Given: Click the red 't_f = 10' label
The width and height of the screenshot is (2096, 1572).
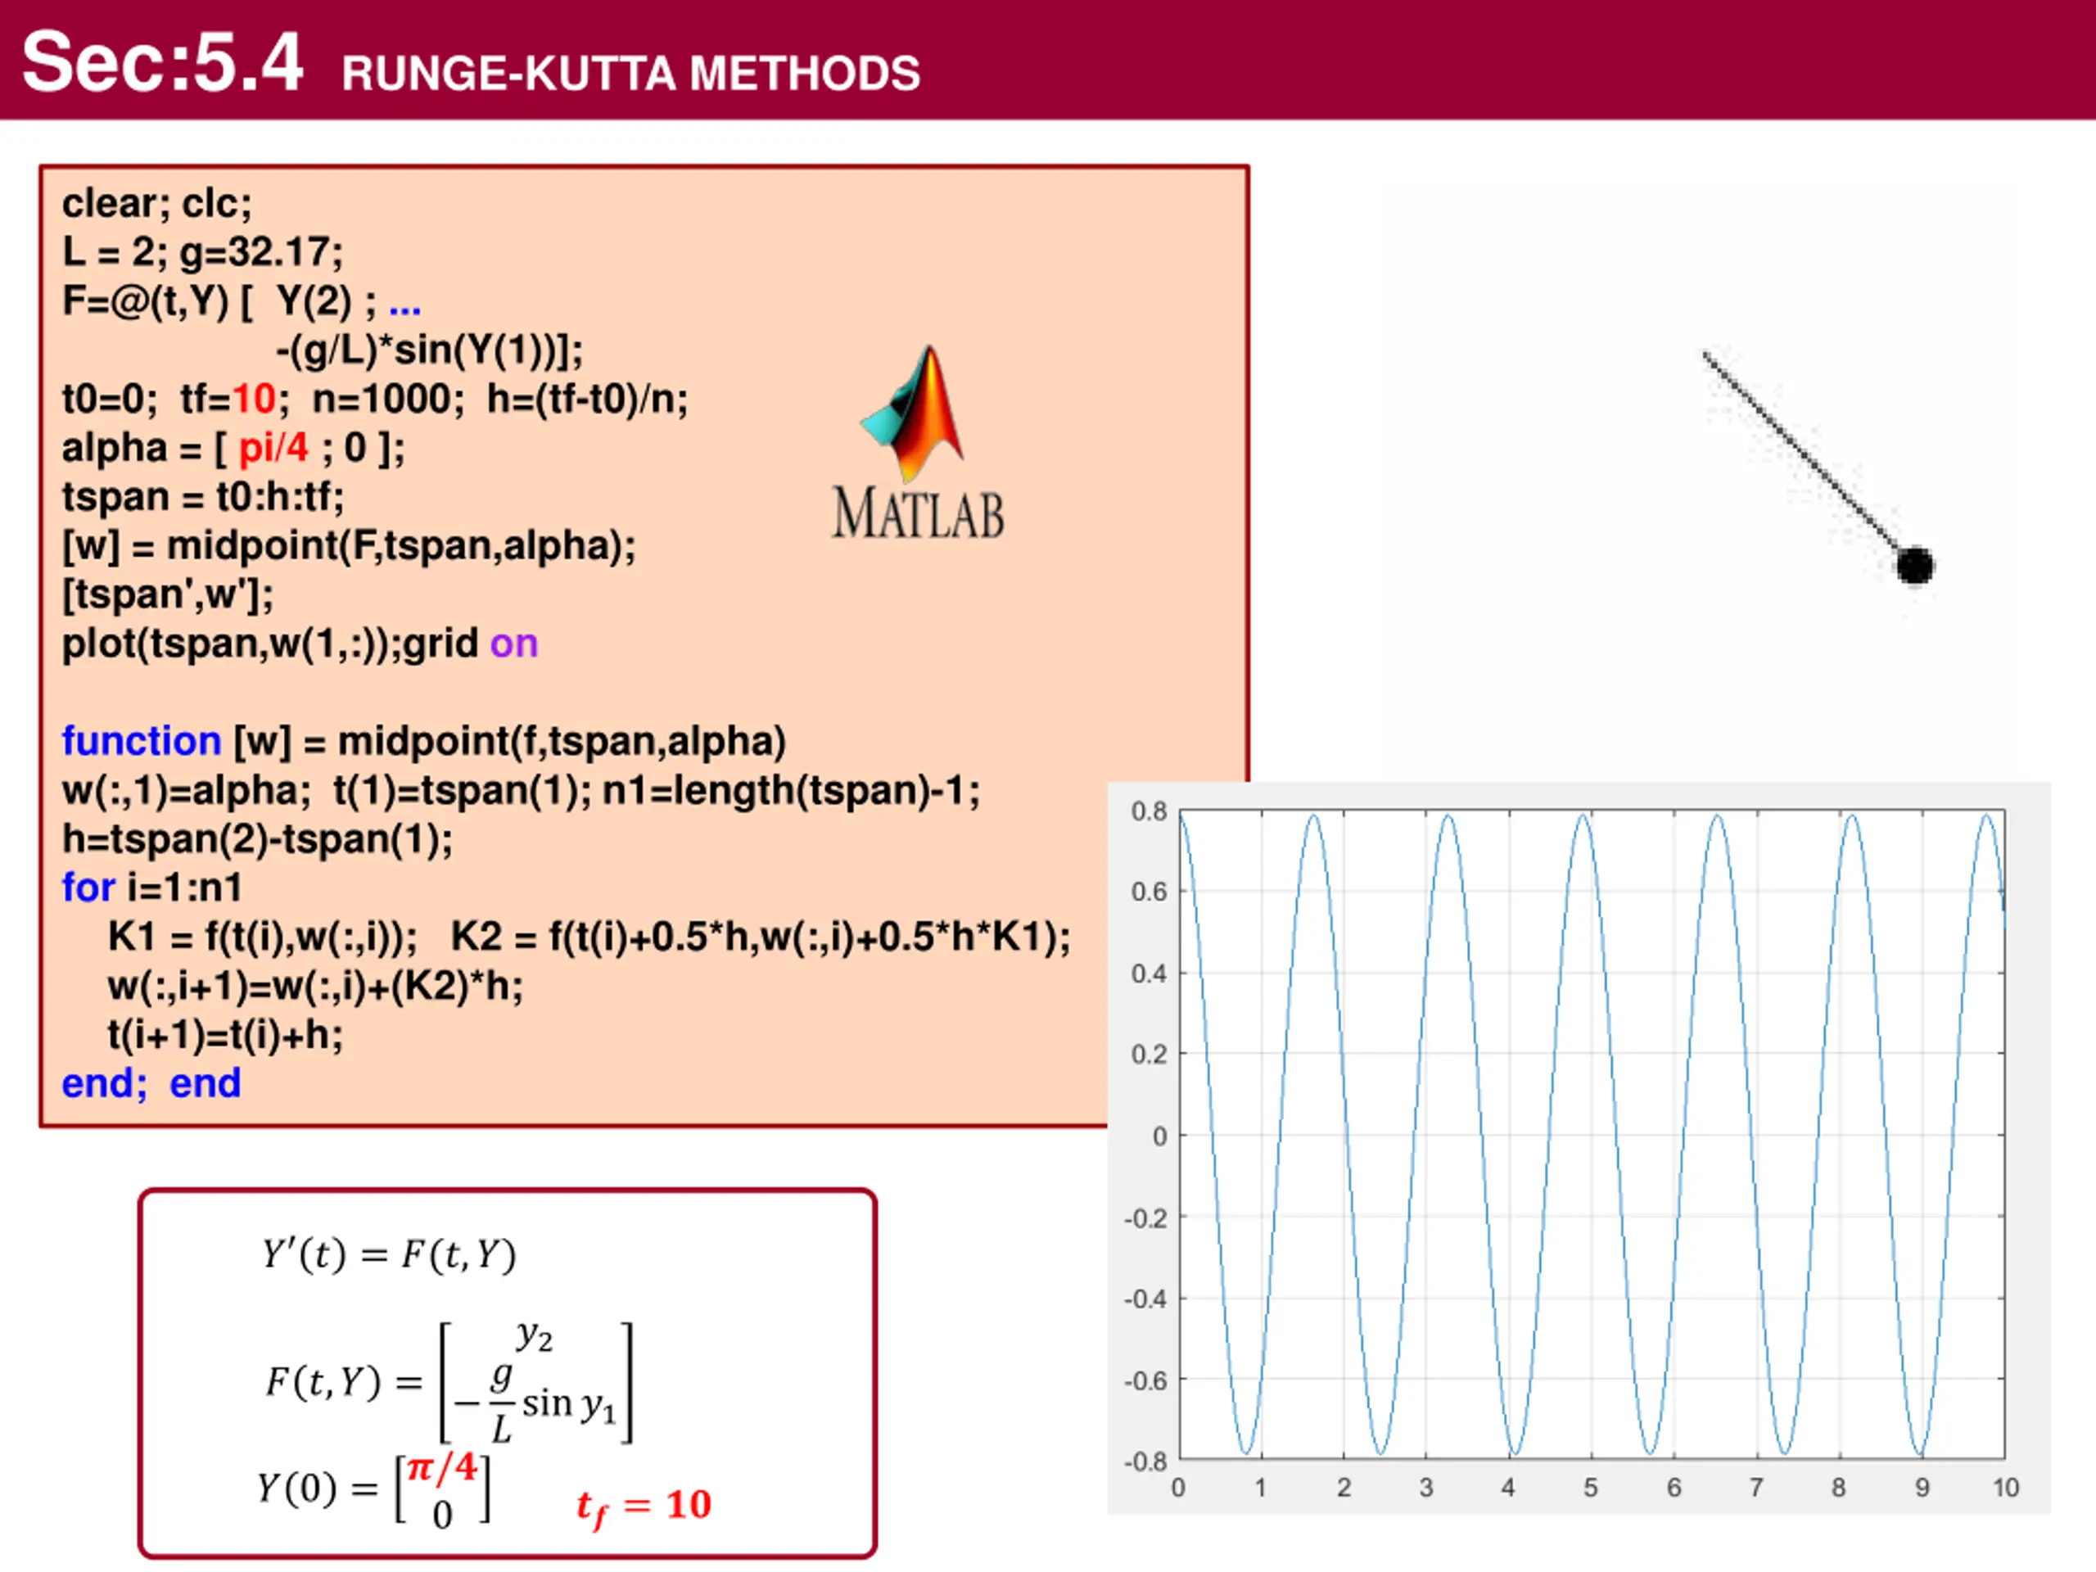Looking at the screenshot, I should tap(644, 1506).
